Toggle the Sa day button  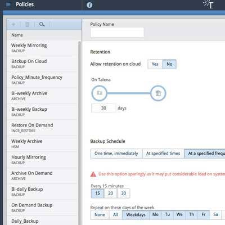[215, 215]
